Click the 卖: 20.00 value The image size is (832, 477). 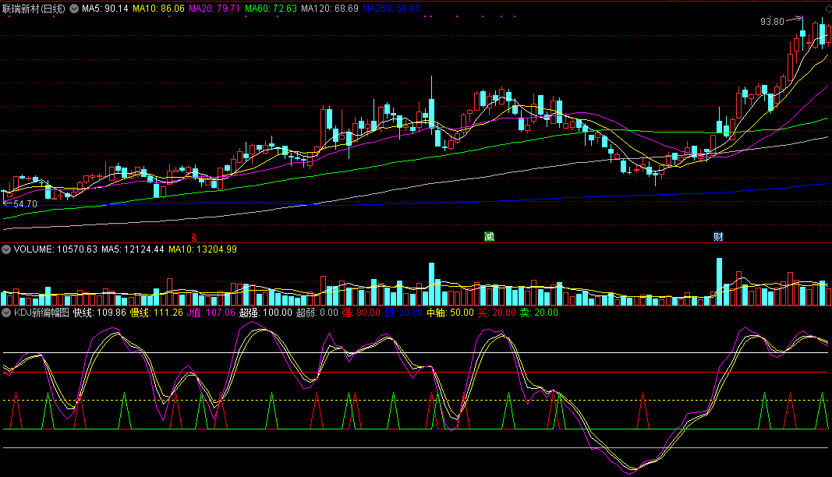pos(539,313)
